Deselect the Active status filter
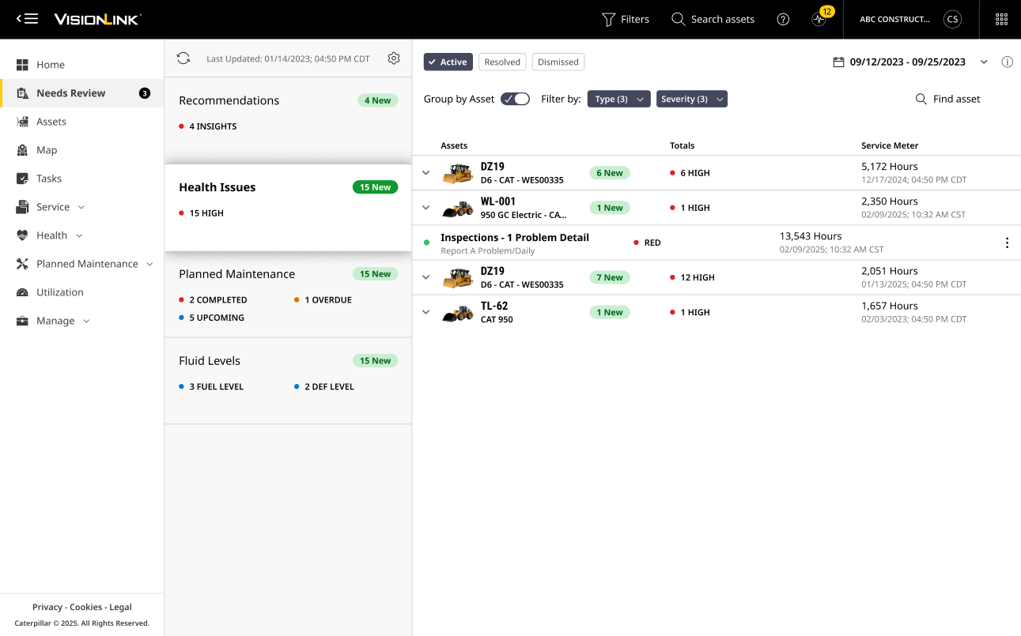Image resolution: width=1021 pixels, height=636 pixels. click(448, 62)
